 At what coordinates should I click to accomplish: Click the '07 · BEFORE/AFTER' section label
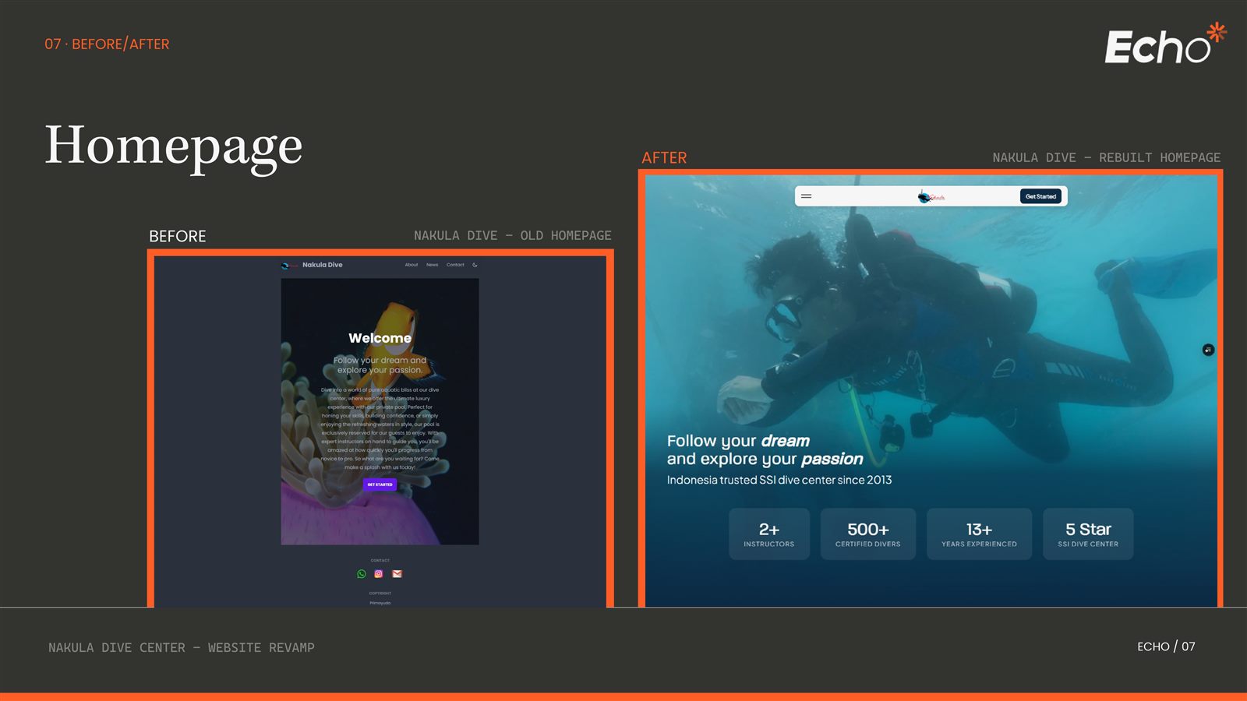pos(107,44)
